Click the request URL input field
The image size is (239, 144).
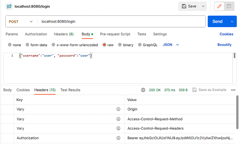[122, 22]
